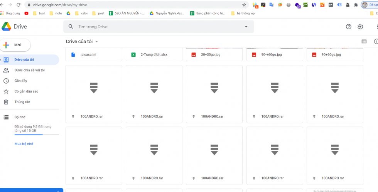The height and width of the screenshot is (192, 378).
Task: Open the YouTube bookmark
Action: point(26,13)
